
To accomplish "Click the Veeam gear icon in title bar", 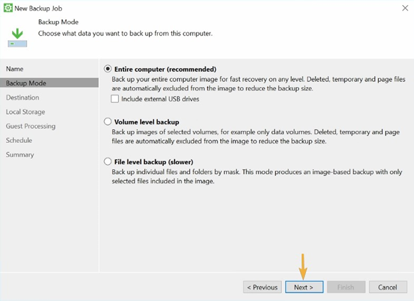I will pyautogui.click(x=8, y=8).
